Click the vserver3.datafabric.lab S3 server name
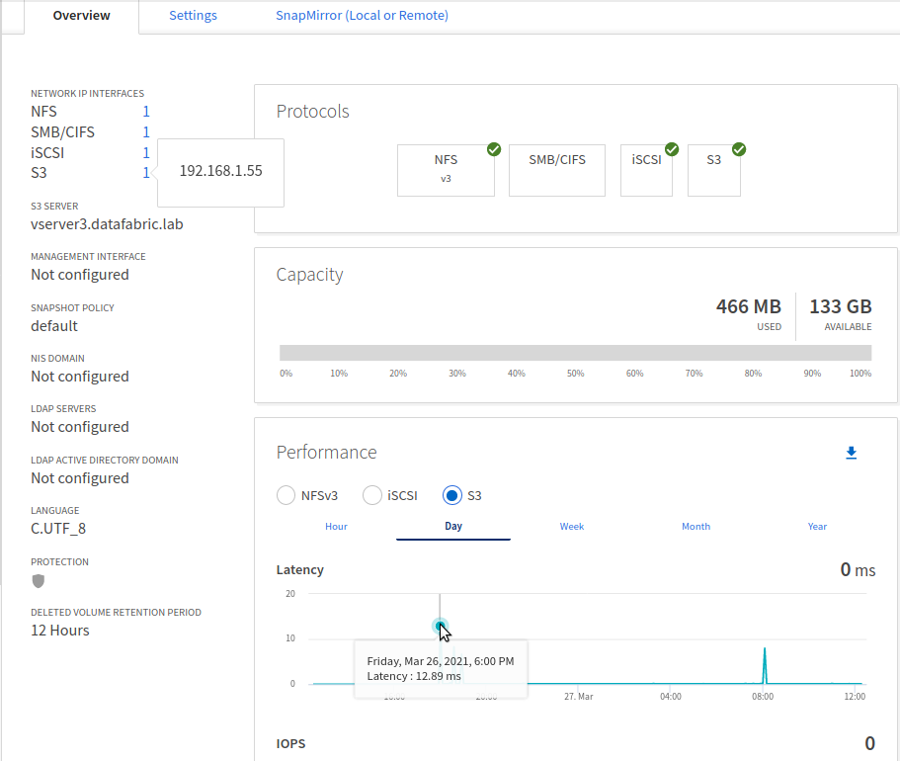900x761 pixels. (107, 224)
